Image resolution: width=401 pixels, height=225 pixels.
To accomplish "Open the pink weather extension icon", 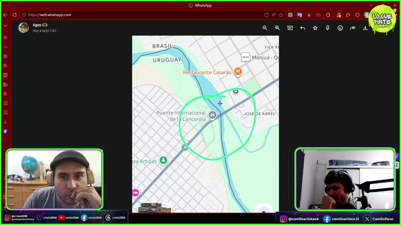I will pos(319,15).
